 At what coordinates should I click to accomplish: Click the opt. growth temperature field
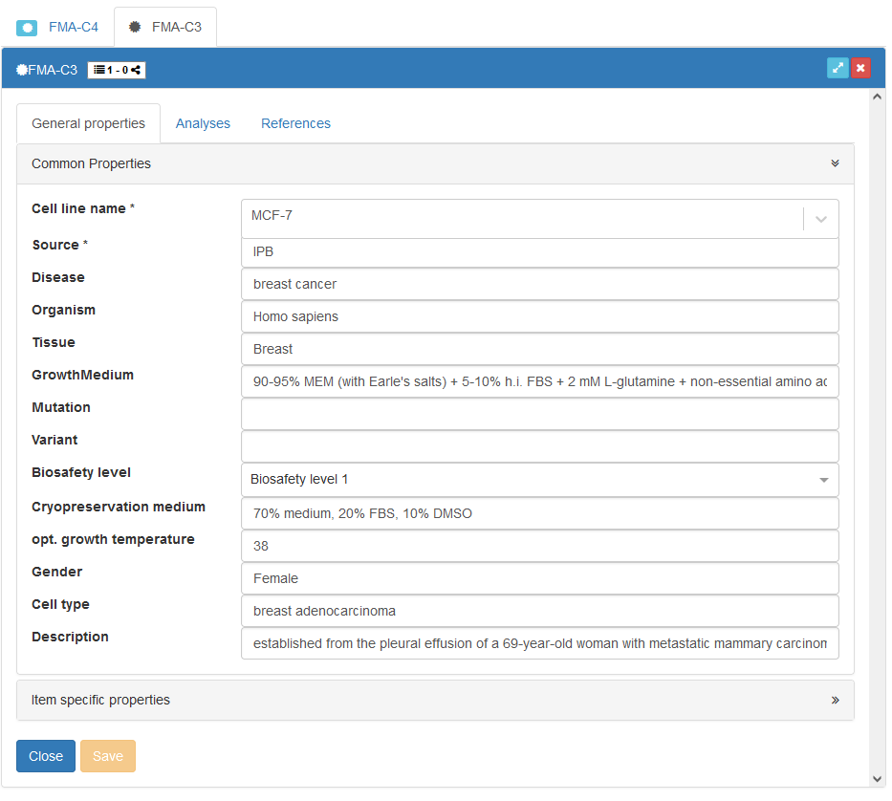[x=539, y=546]
